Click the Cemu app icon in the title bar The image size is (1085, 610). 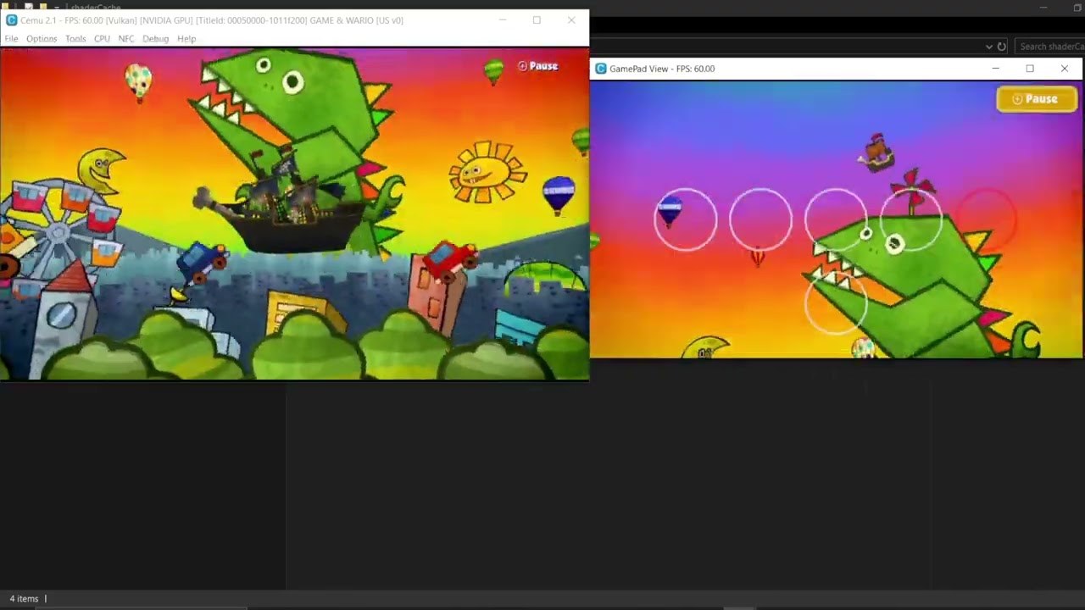tap(11, 20)
